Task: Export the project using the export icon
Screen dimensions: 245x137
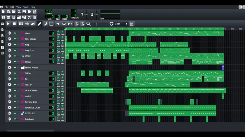Action: tap(29, 12)
